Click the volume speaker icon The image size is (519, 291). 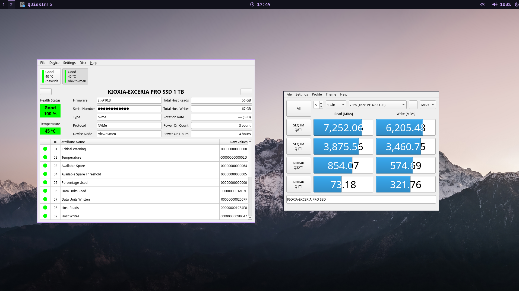coord(495,4)
